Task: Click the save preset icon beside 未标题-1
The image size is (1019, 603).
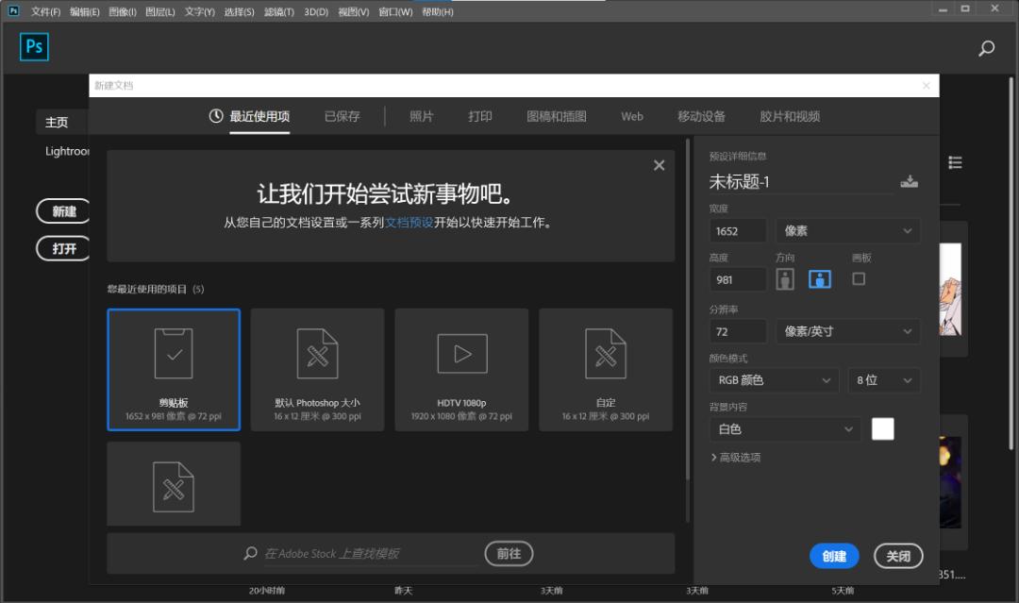Action: point(909,181)
